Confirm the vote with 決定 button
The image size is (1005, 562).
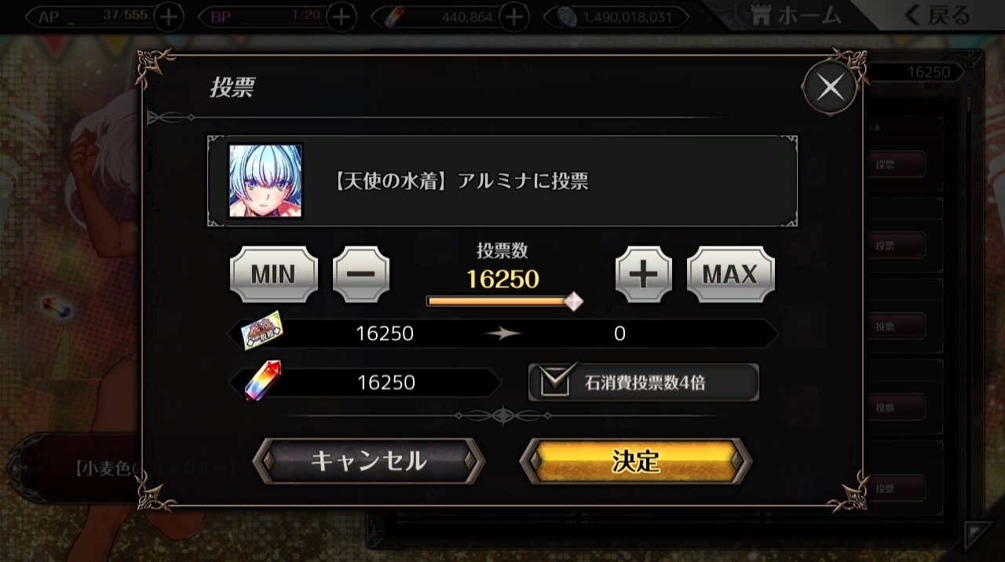point(636,461)
